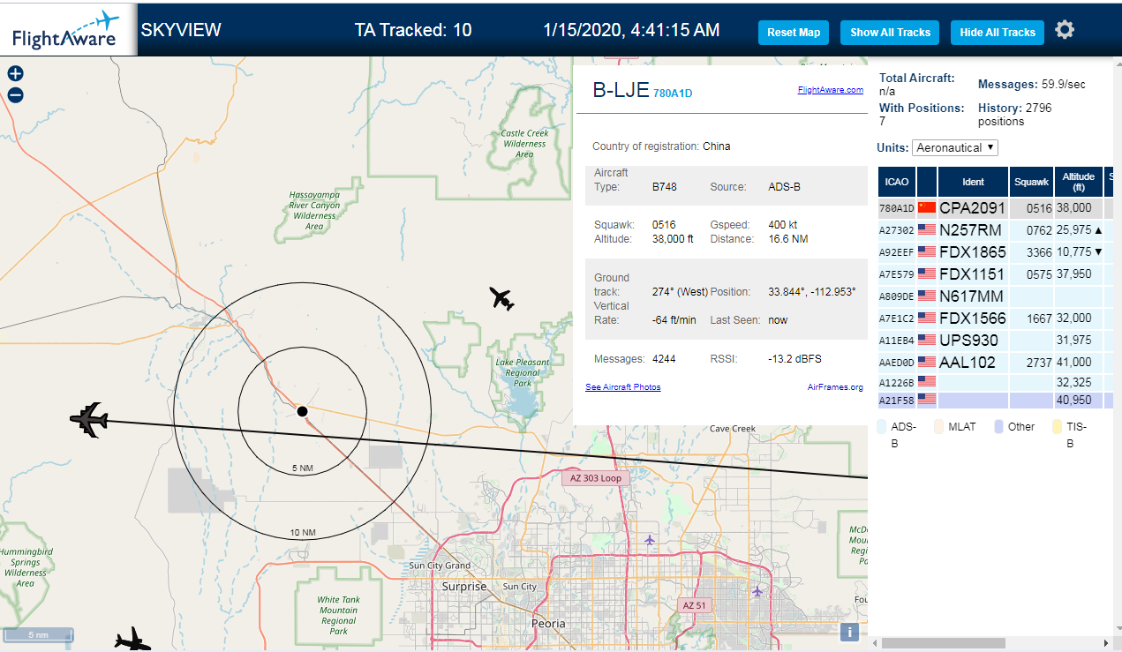Open the map attribution info button
Viewport: 1122px width, 652px height.
point(849,632)
